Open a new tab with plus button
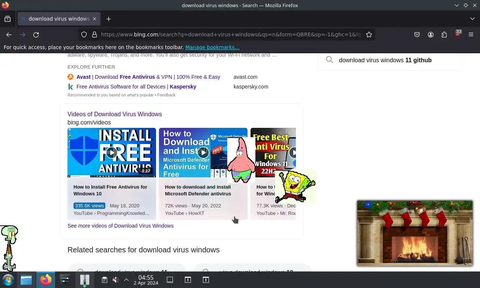Image resolution: width=480 pixels, height=288 pixels. coord(108,19)
